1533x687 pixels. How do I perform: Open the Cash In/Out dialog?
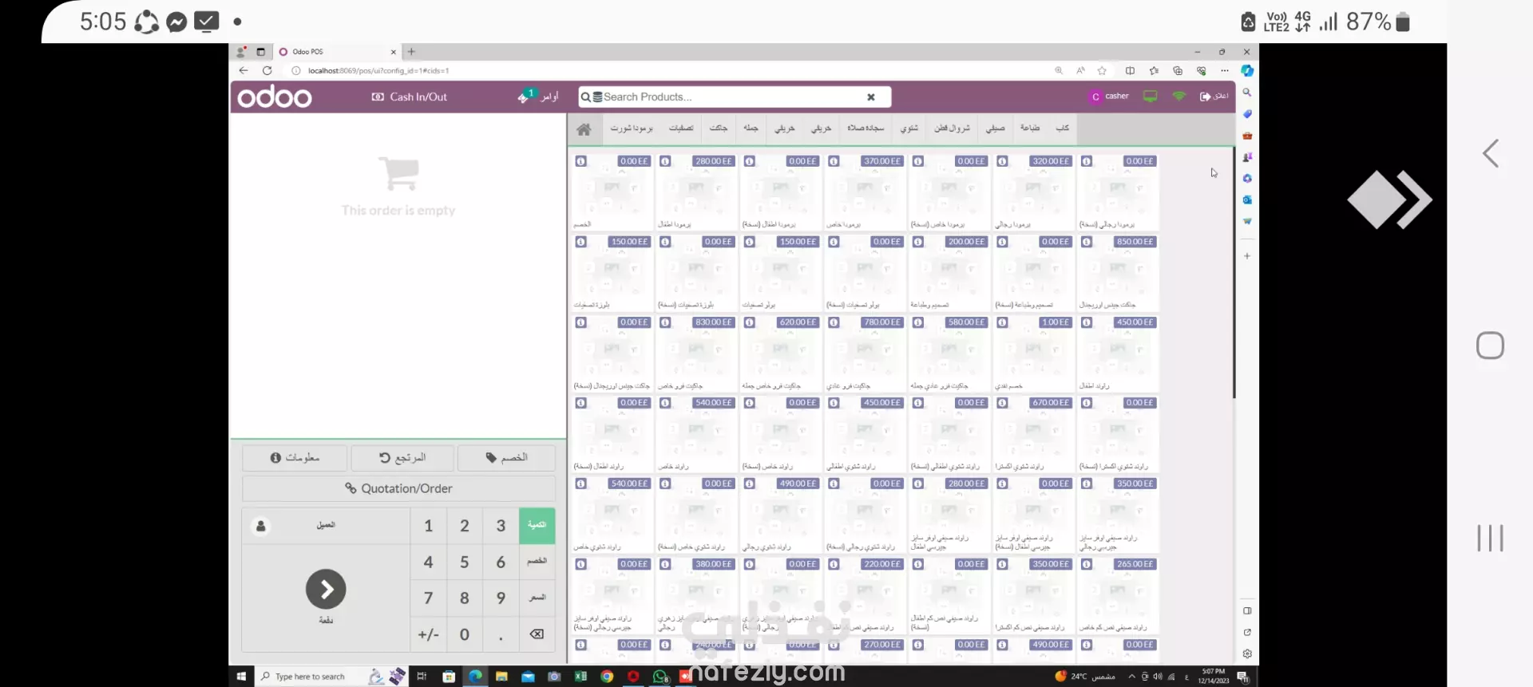pyautogui.click(x=410, y=97)
